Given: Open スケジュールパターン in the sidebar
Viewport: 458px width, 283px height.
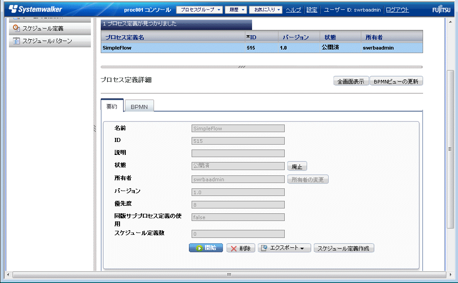Looking at the screenshot, I should 47,41.
